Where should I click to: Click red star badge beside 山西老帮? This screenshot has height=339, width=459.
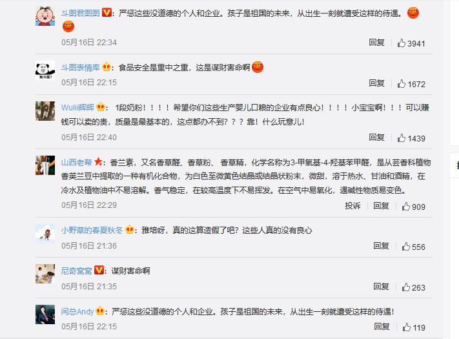98,161
